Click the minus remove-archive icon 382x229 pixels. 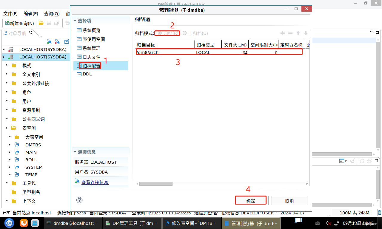[290, 33]
